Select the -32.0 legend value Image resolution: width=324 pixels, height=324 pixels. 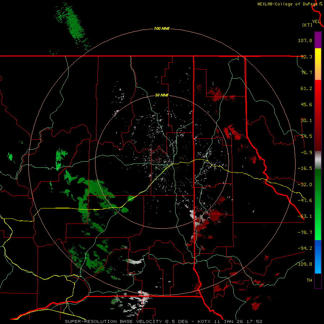pos(305,185)
